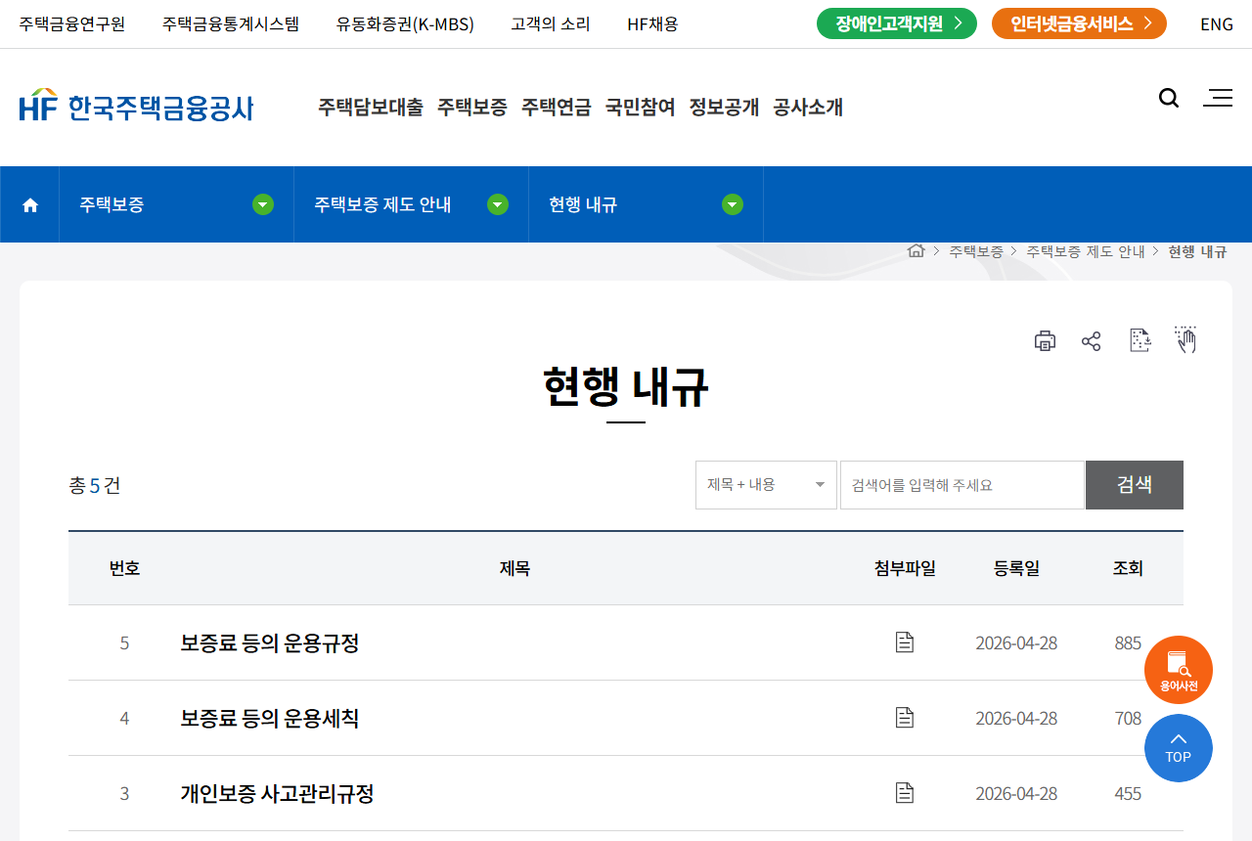Click the print page icon
Viewport: 1252px width, 841px height.
click(x=1045, y=340)
